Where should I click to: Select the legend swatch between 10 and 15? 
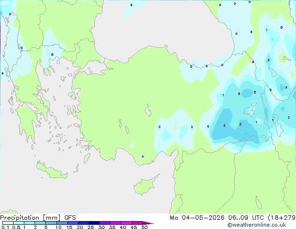click(x=62, y=223)
